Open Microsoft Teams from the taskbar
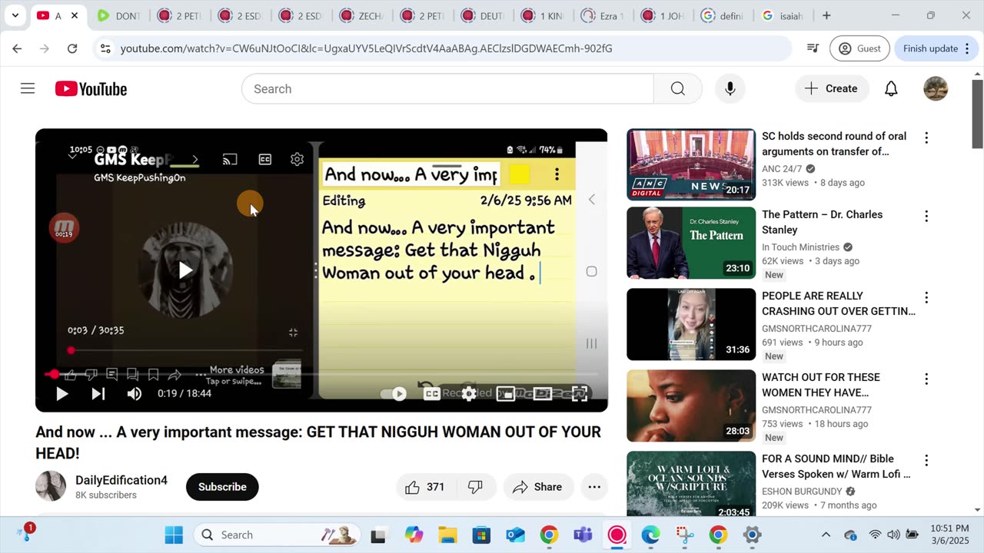 [x=583, y=535]
